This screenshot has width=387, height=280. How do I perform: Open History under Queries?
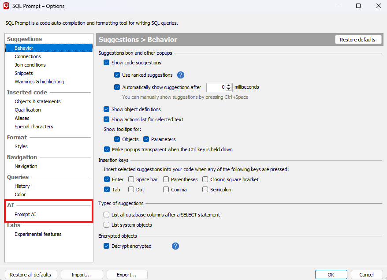[22, 186]
